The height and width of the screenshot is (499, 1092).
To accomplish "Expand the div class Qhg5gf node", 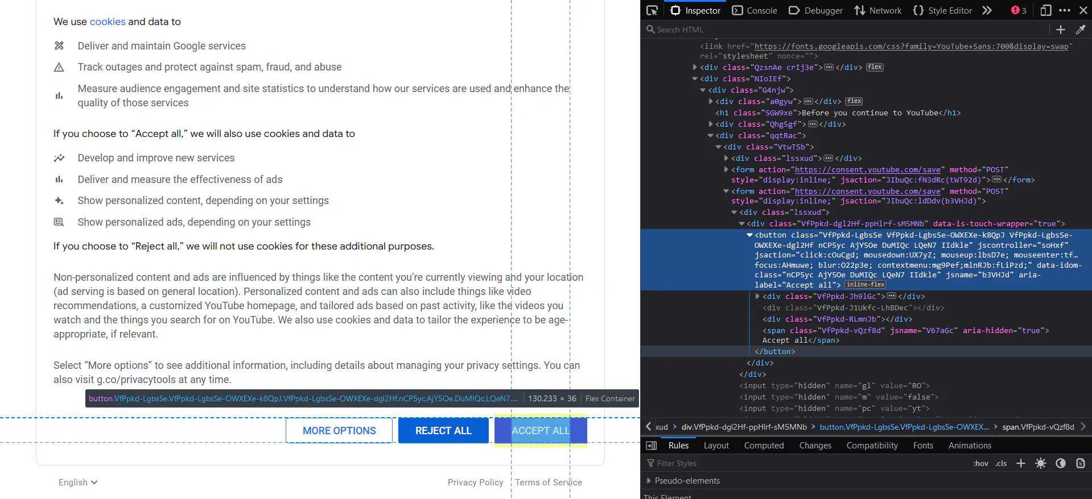I will (x=710, y=124).
